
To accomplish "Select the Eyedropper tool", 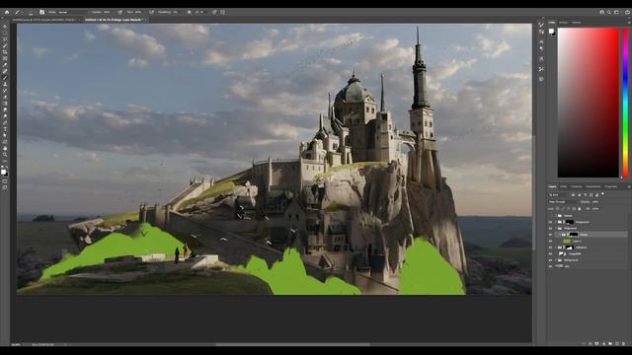I will pos(5,65).
